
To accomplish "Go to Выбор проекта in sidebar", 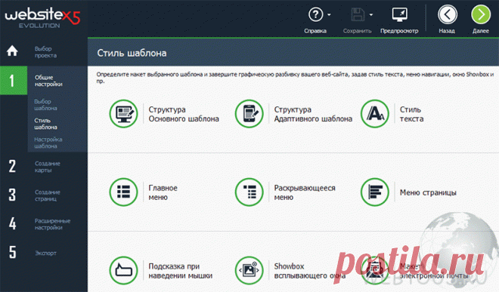I will (45, 52).
